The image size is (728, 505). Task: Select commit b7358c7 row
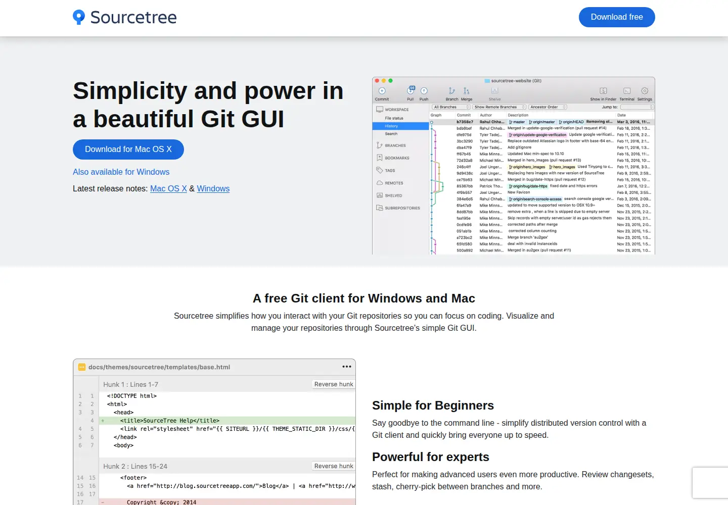542,122
